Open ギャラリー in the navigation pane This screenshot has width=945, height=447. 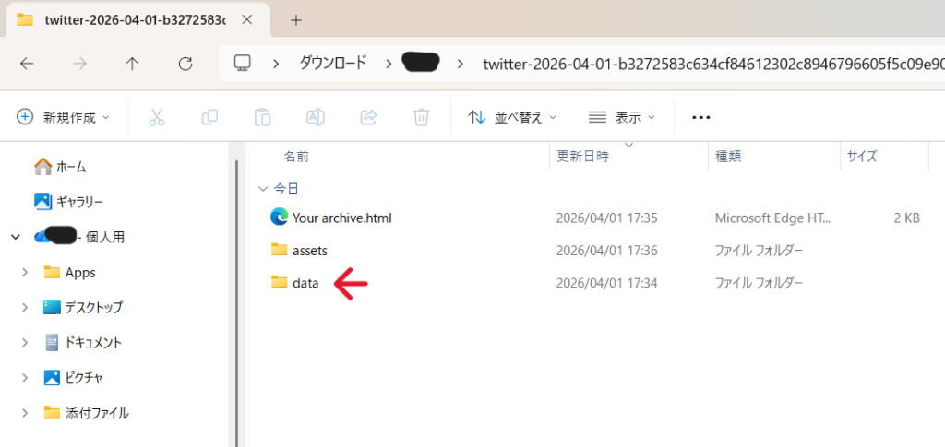[x=79, y=201]
